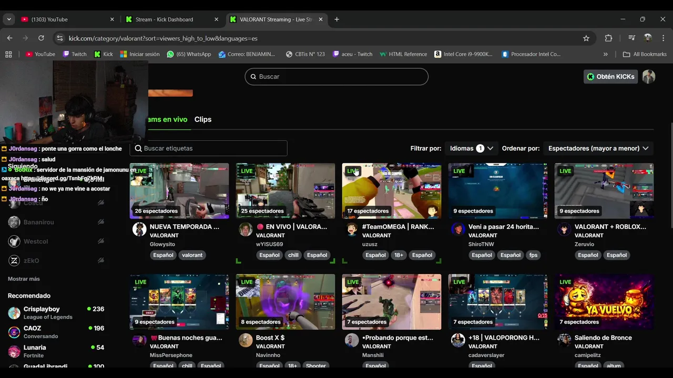Open the (65) WhatsApp bookmark
The image size is (673, 378).
189,54
